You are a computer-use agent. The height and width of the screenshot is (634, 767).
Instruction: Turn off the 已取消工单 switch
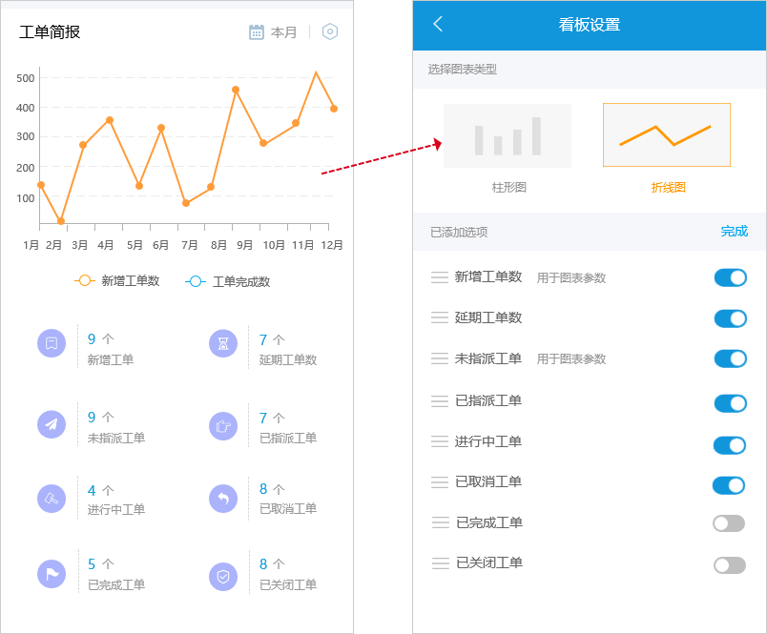pos(729,485)
